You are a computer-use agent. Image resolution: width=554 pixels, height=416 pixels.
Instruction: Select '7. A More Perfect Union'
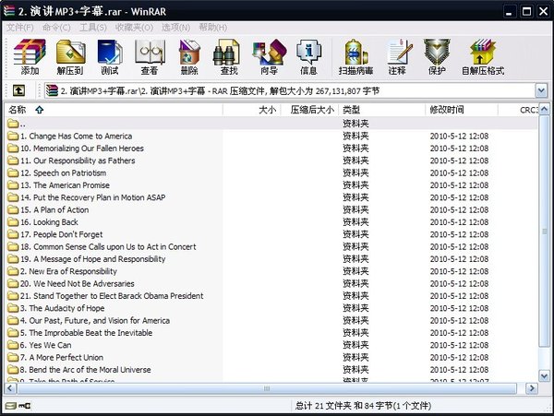[x=62, y=357]
